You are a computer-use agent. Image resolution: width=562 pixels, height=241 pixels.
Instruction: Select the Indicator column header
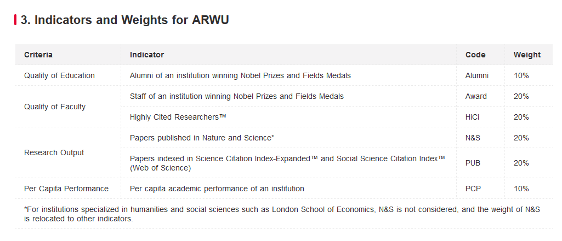point(147,55)
